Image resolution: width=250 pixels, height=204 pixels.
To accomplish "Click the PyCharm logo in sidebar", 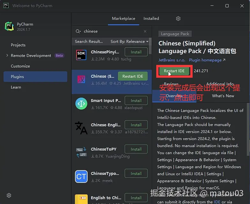I will click(x=9, y=26).
